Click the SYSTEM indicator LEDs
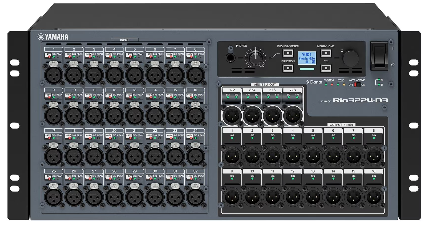The width and height of the screenshot is (425, 227). (329, 85)
